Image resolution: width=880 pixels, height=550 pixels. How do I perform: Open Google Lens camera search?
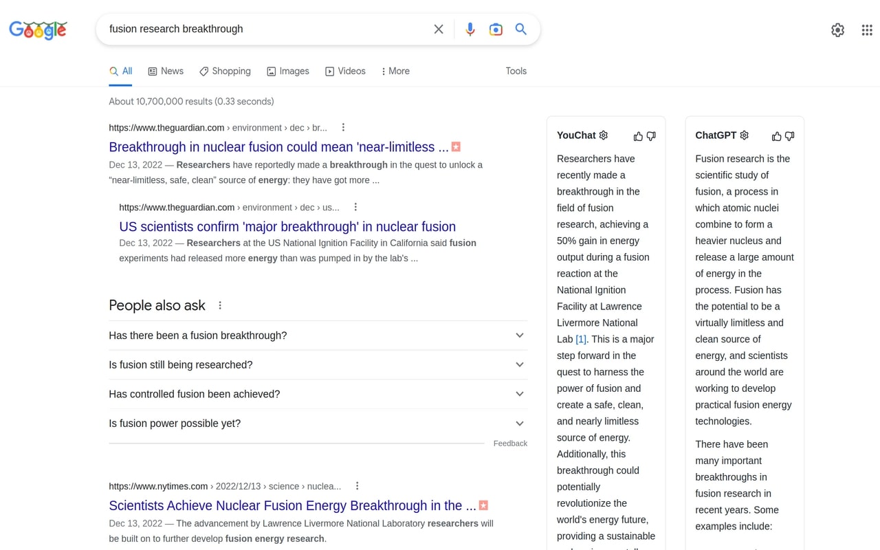[496, 29]
